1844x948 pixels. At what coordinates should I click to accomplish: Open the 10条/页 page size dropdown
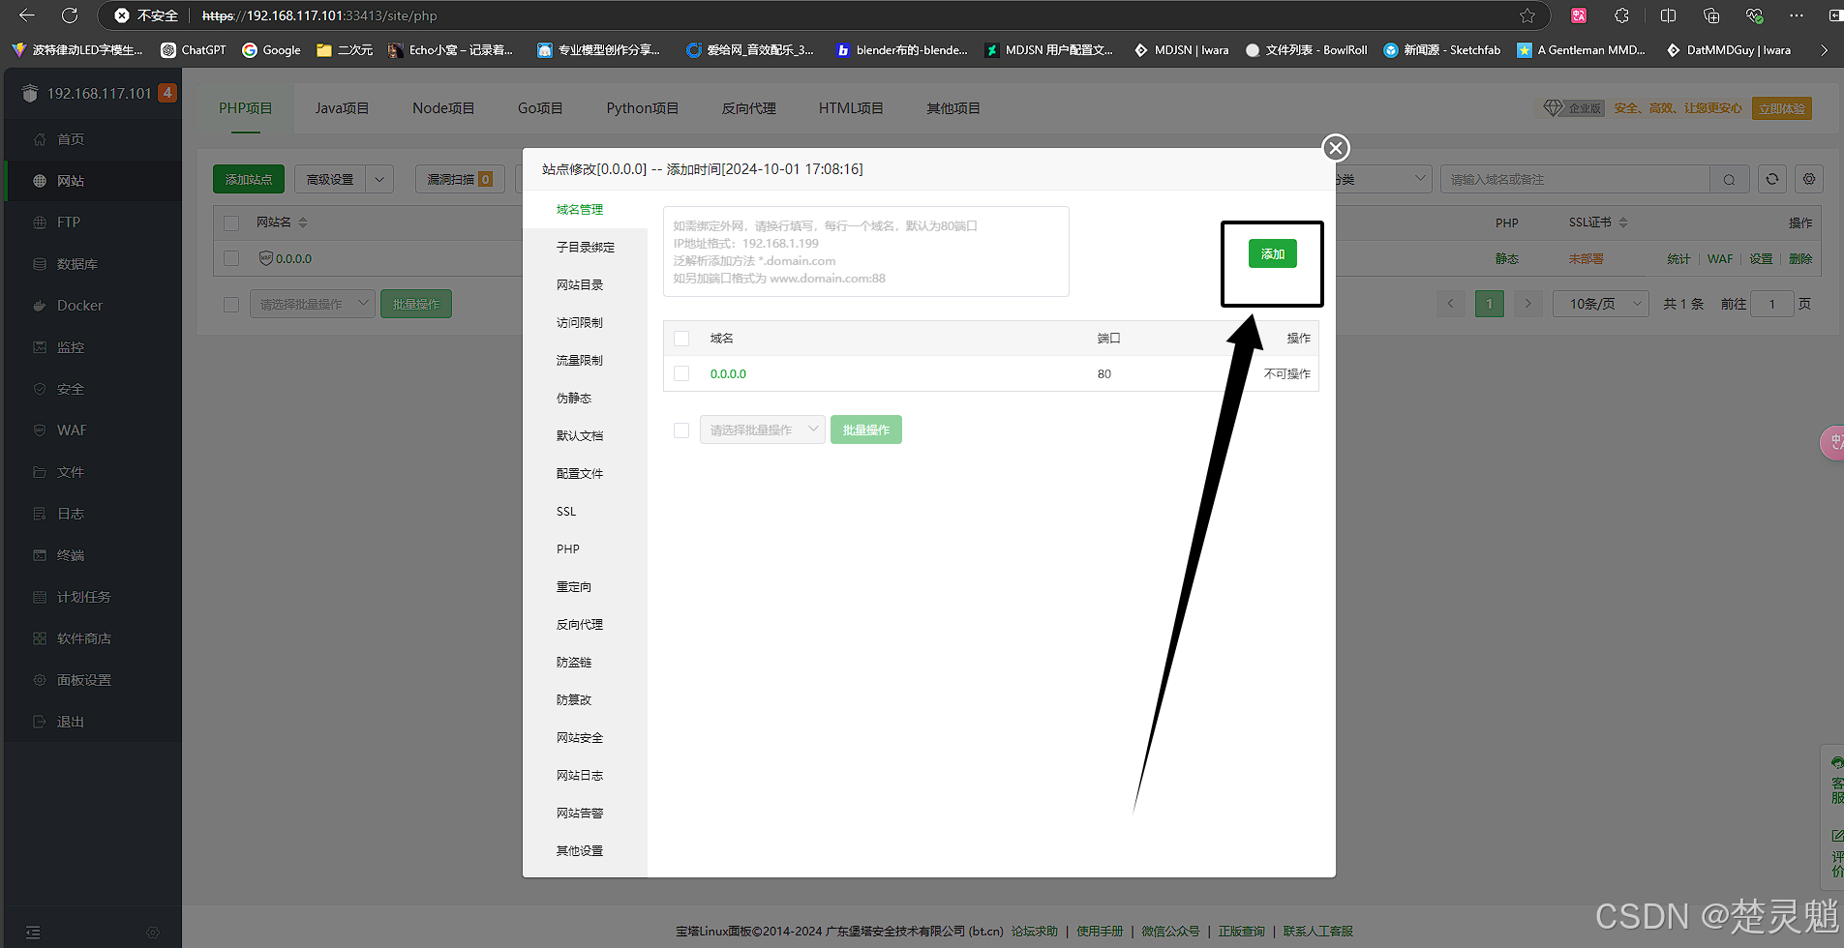click(1601, 304)
